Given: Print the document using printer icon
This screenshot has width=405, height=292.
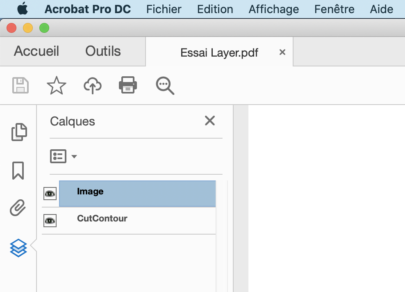Looking at the screenshot, I should (128, 85).
